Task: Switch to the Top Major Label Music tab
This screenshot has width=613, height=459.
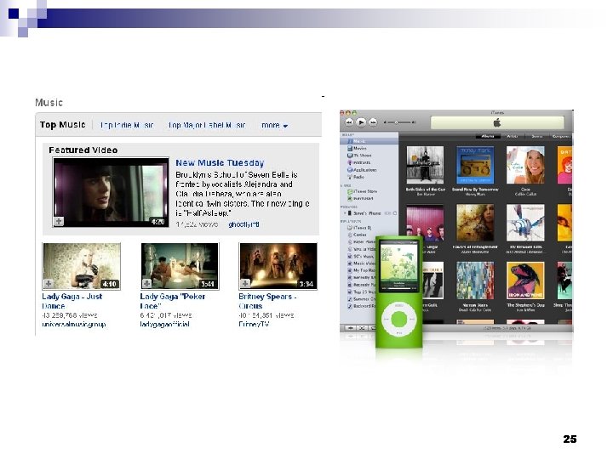Action: tap(207, 125)
